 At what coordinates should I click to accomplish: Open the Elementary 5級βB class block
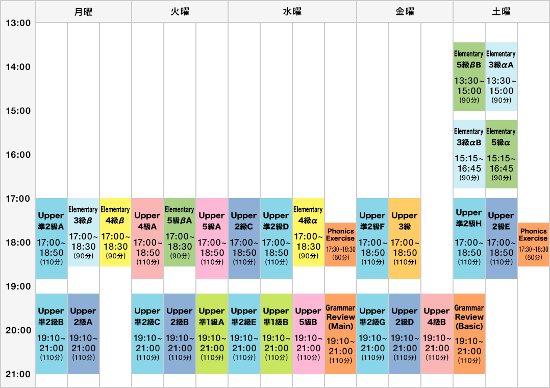pyautogui.click(x=469, y=77)
